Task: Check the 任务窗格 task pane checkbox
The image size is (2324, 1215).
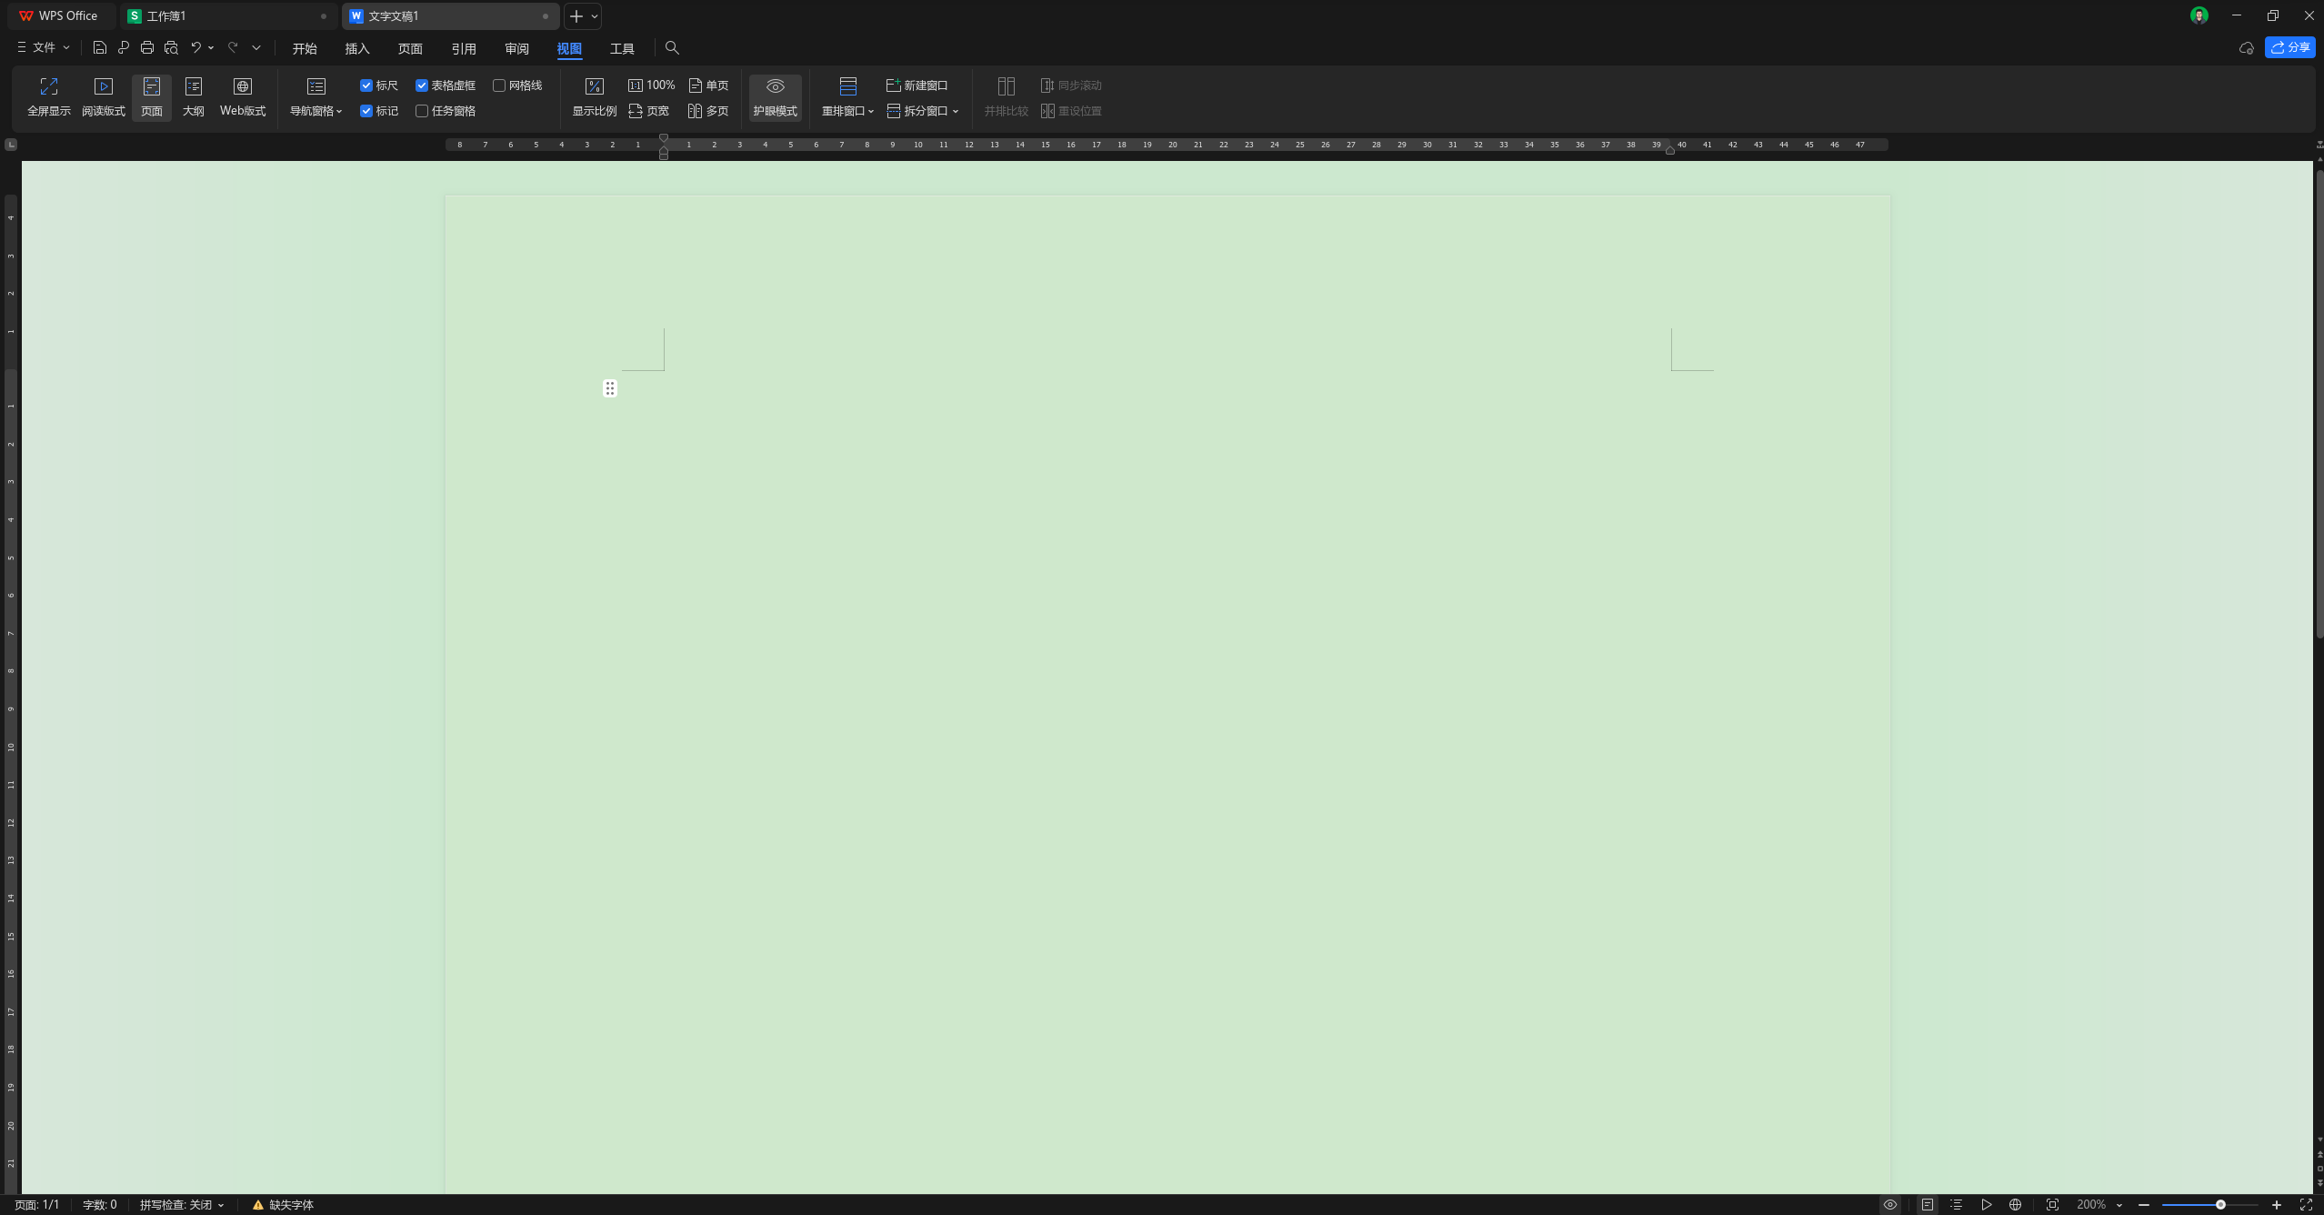Action: pyautogui.click(x=422, y=111)
